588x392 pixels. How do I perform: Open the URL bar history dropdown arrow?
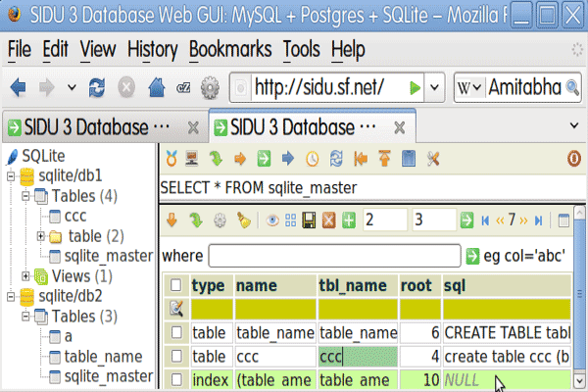point(436,87)
